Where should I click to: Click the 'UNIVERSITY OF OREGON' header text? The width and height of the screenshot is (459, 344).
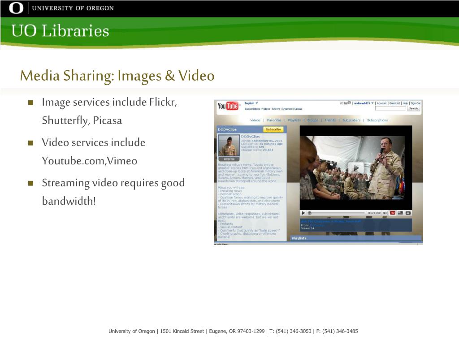click(x=73, y=8)
